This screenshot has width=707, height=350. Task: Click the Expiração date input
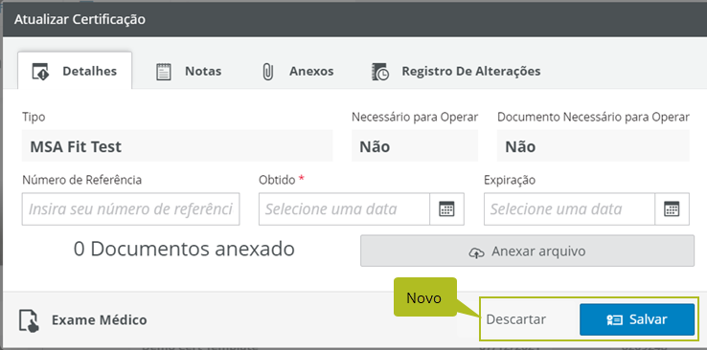click(569, 209)
